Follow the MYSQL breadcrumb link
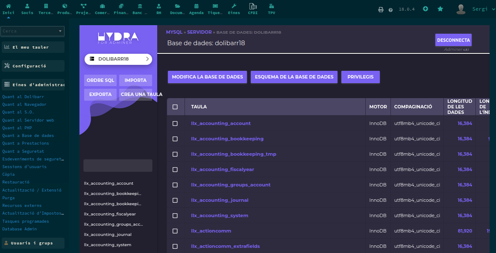496x253 pixels. pyautogui.click(x=174, y=32)
